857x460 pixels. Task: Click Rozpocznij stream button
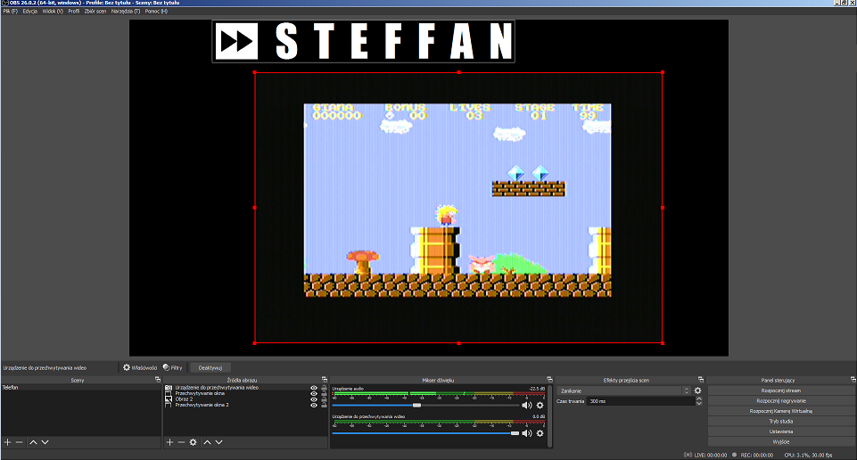[x=780, y=390]
